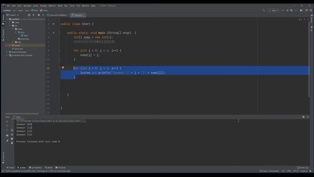Click Run with Coverage toolbar icon

pos(291,10)
